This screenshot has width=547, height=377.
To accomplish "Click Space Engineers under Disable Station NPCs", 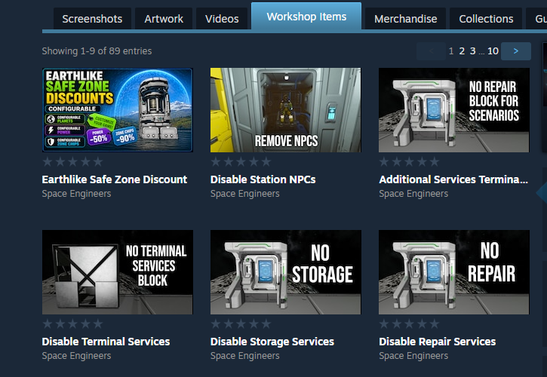I will pyautogui.click(x=245, y=194).
